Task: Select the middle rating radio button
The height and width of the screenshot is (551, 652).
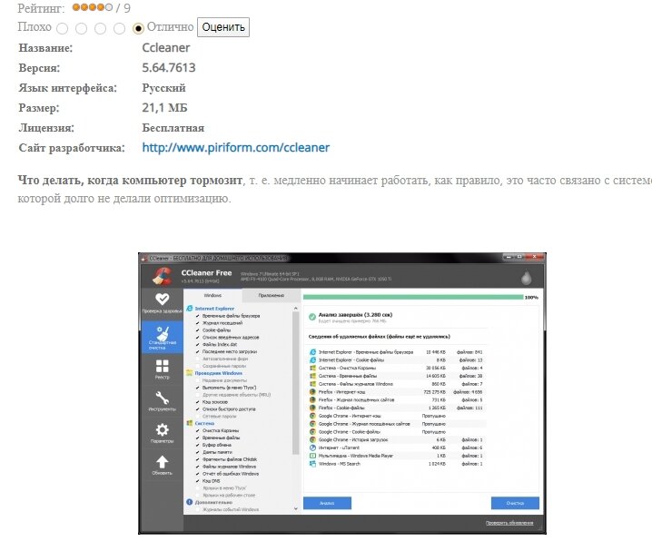Action: click(100, 28)
